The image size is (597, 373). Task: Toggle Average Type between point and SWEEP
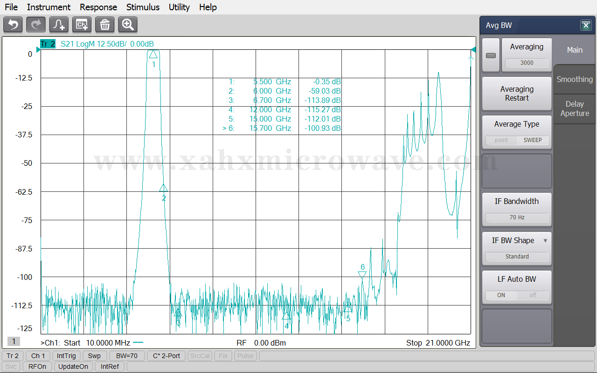pos(517,140)
